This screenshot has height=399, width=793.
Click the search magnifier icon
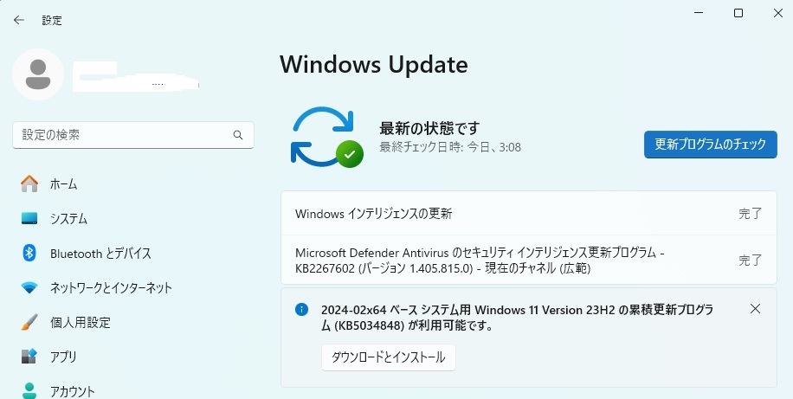[238, 135]
